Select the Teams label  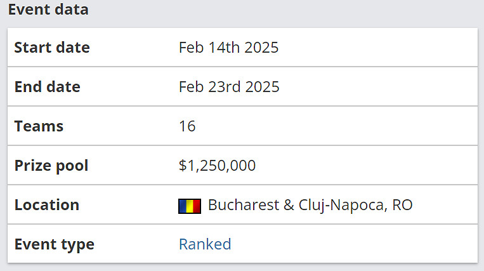tap(39, 126)
